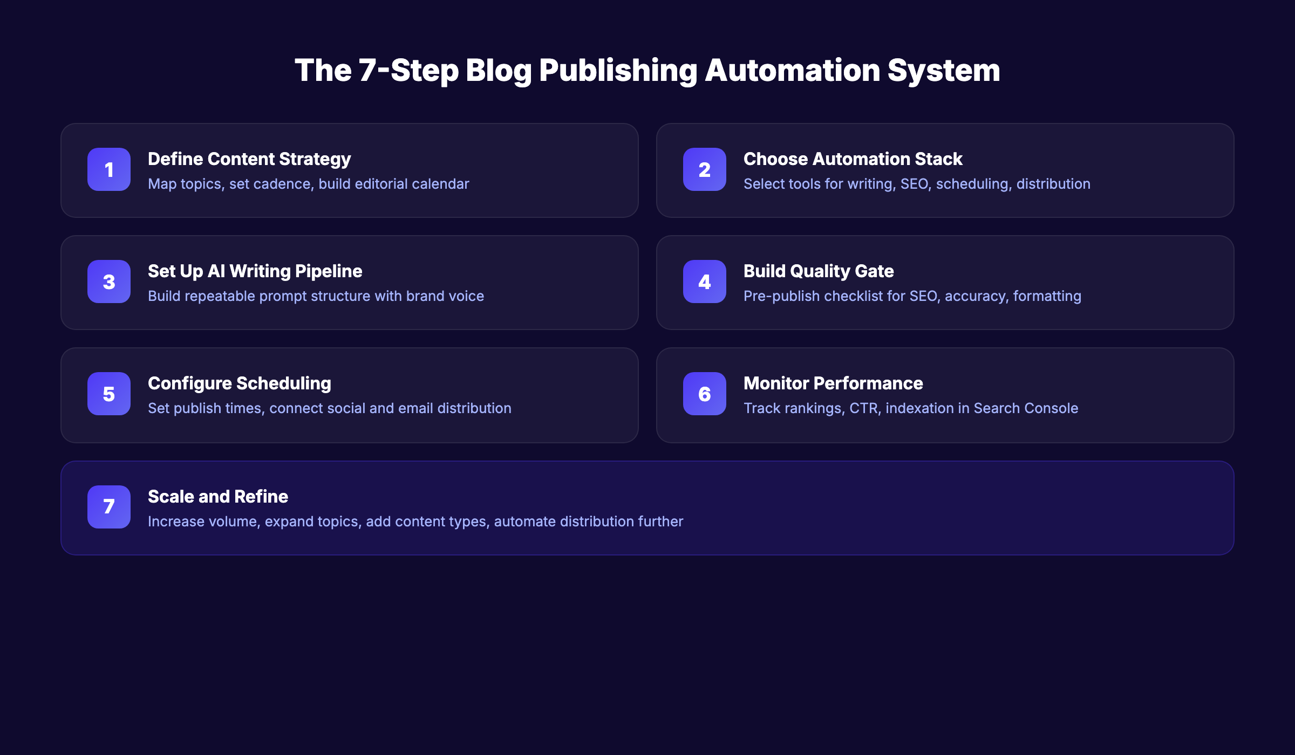
Task: Click the numbered badge for step 4
Action: 704,282
